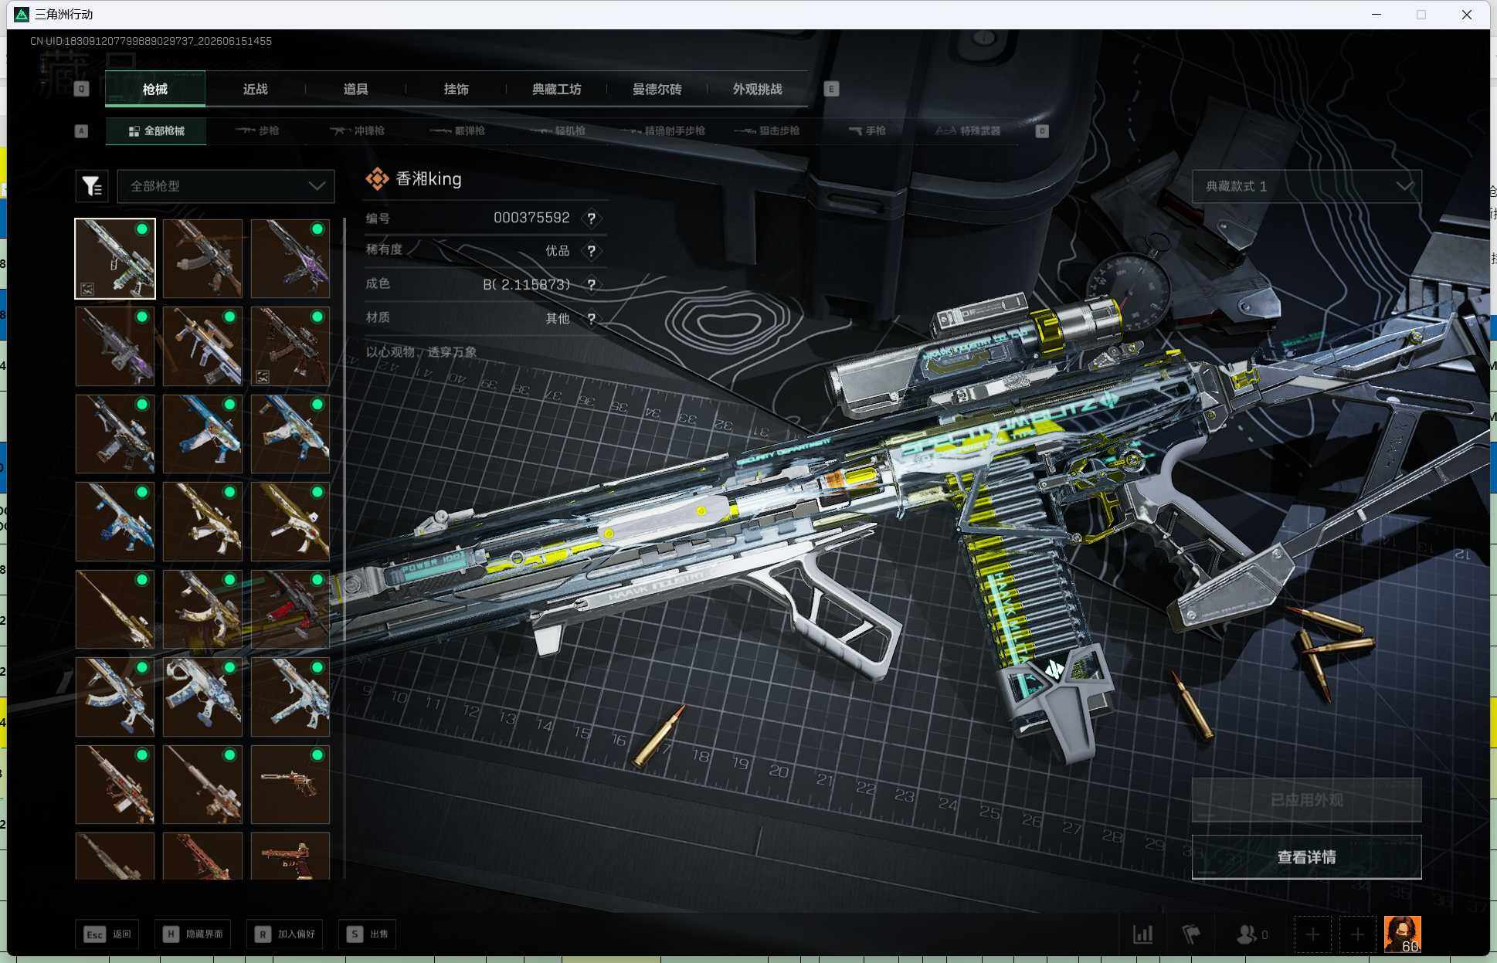Screen dimensions: 1497x963
Task: Expand the 典藏款式 1 dropdown
Action: tap(1307, 186)
